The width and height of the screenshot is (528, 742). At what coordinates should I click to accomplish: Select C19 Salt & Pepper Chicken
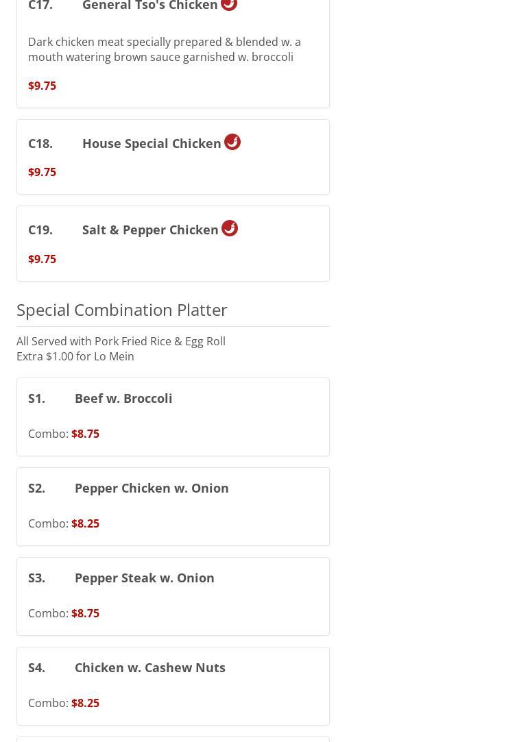150,230
